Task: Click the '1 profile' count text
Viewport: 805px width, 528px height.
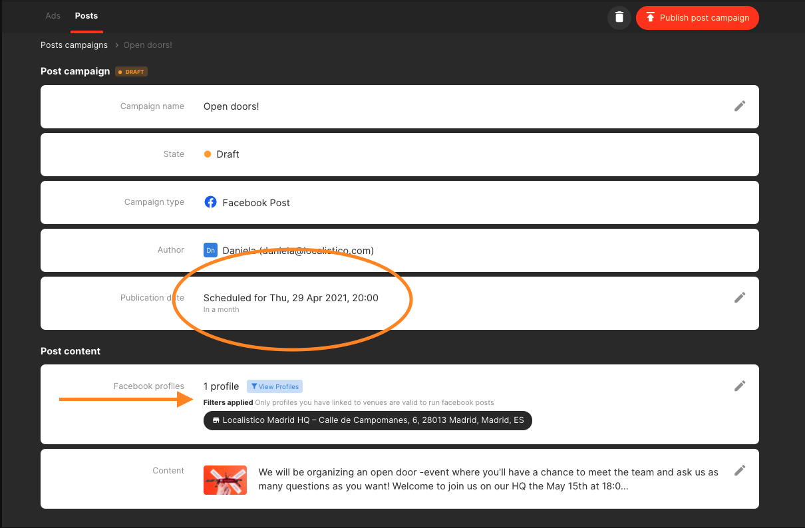Action: (221, 386)
